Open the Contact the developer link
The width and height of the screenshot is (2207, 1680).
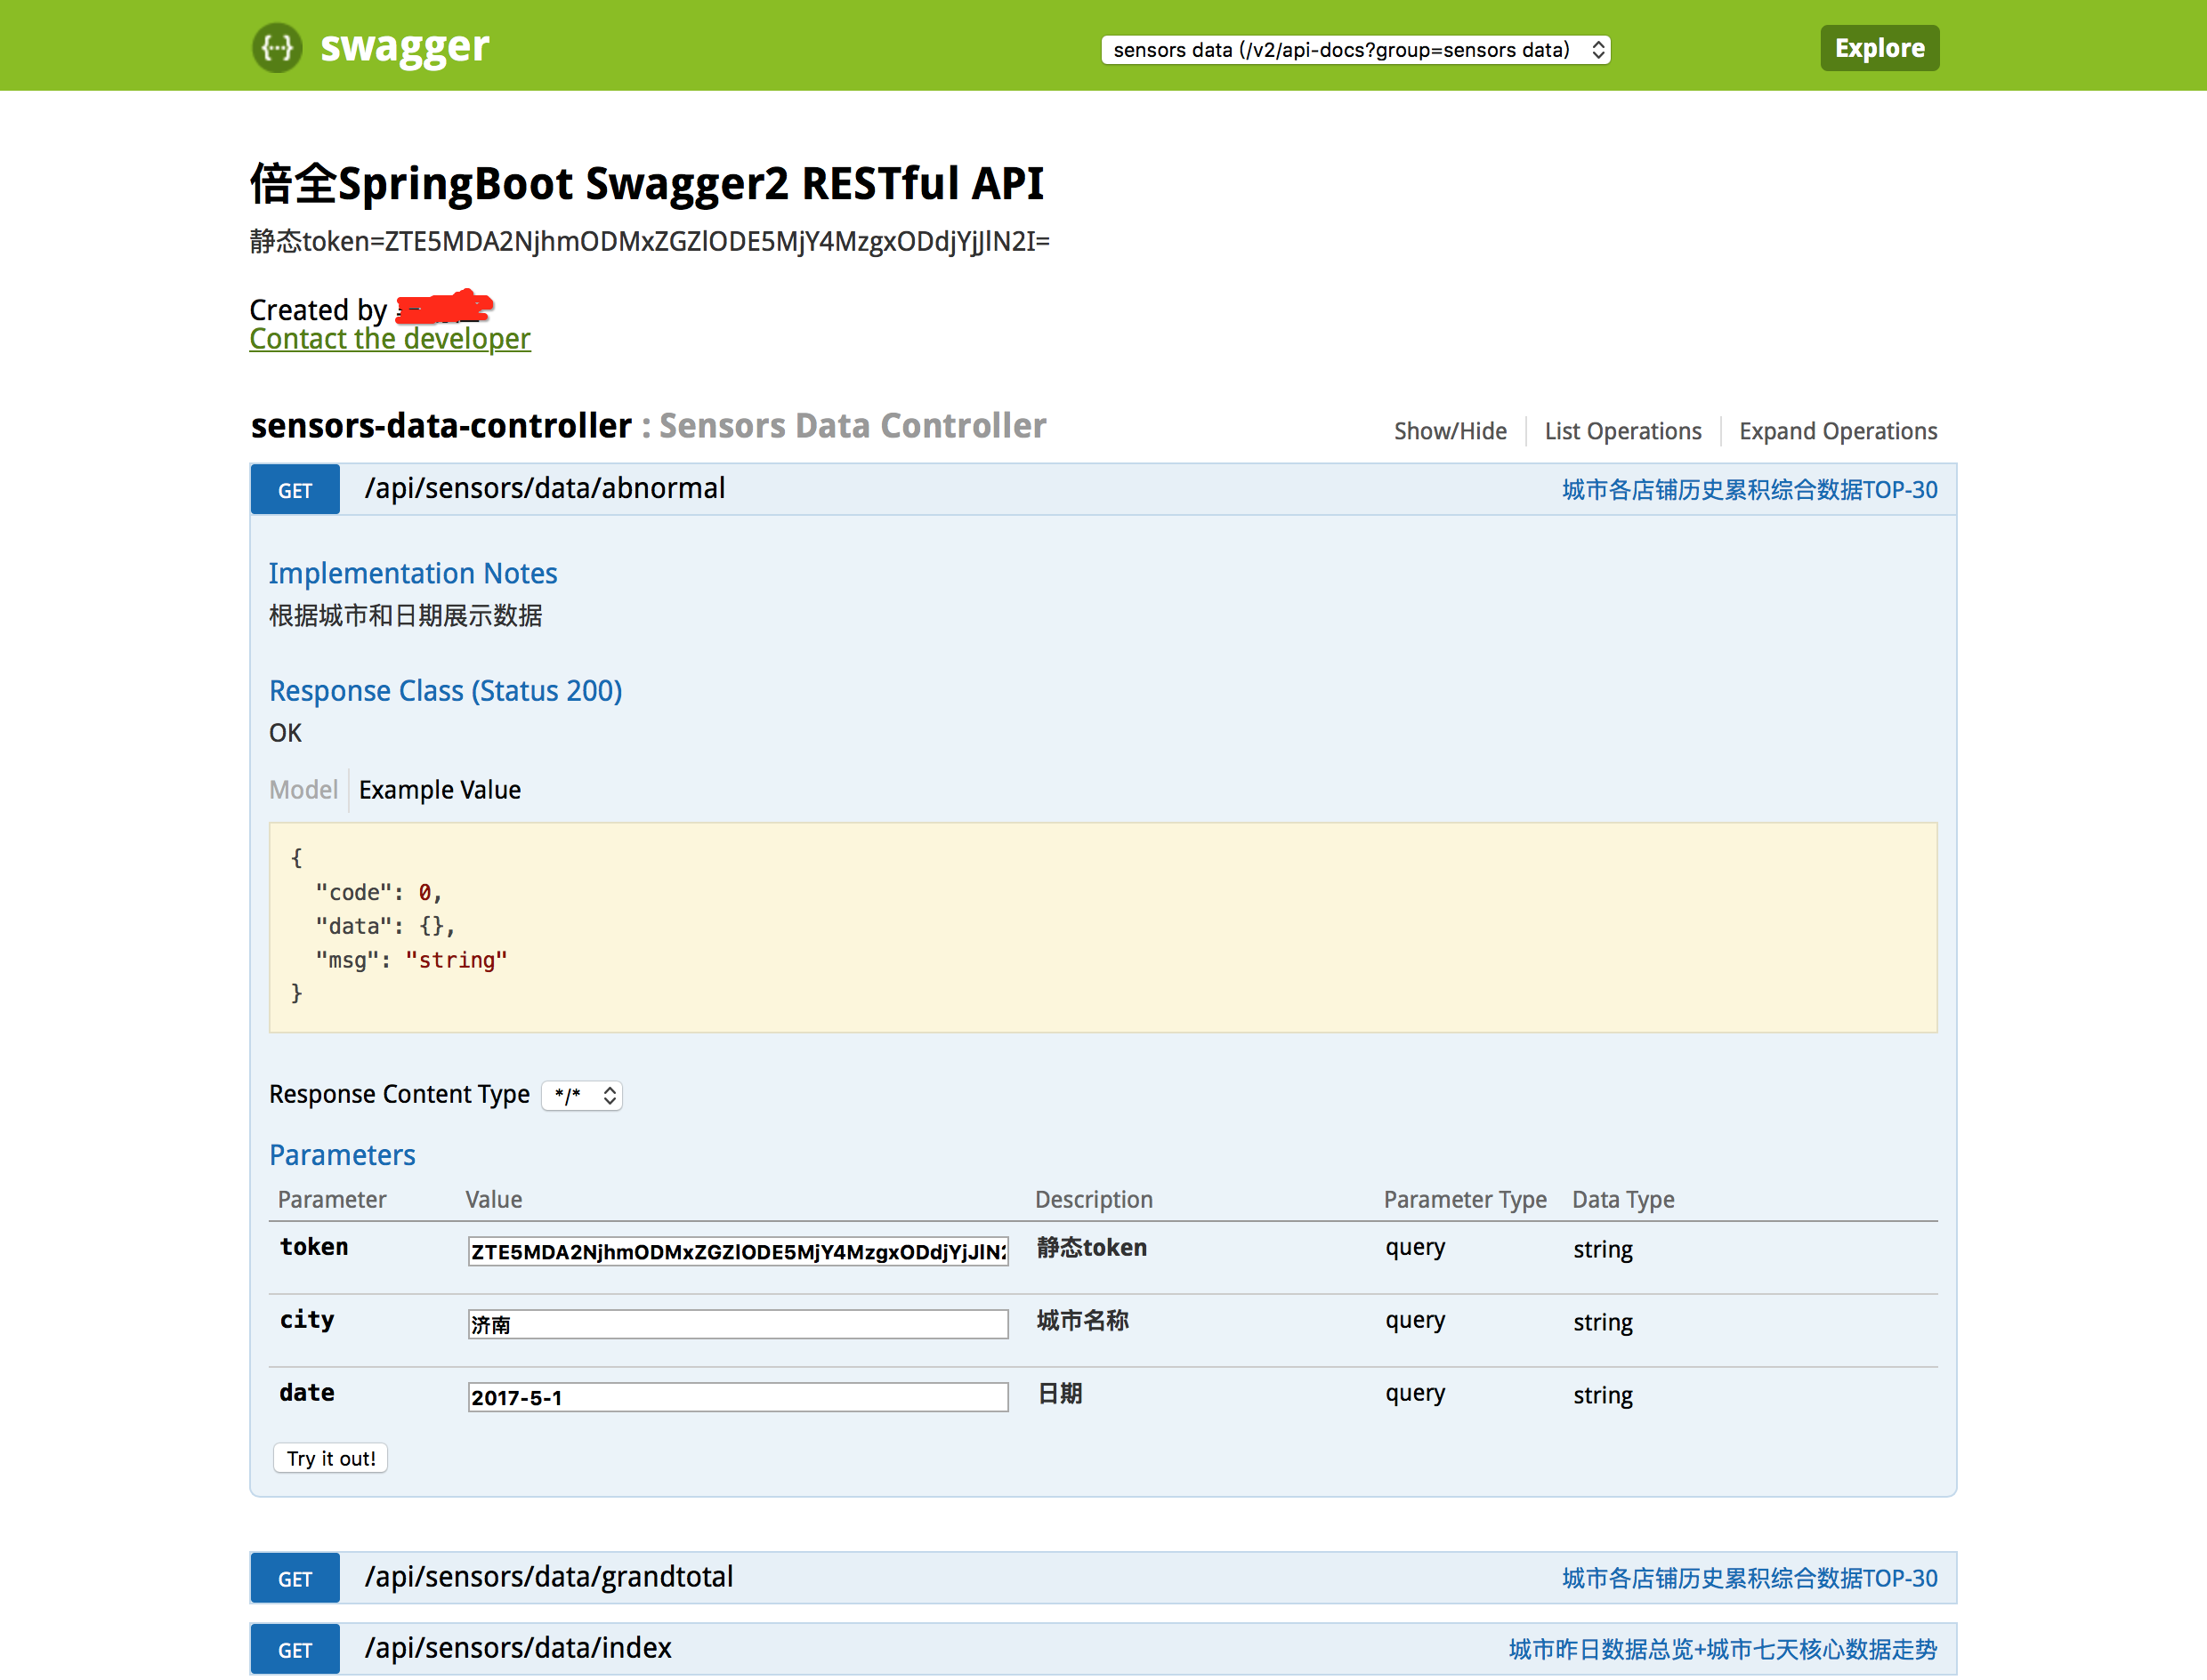(x=390, y=339)
